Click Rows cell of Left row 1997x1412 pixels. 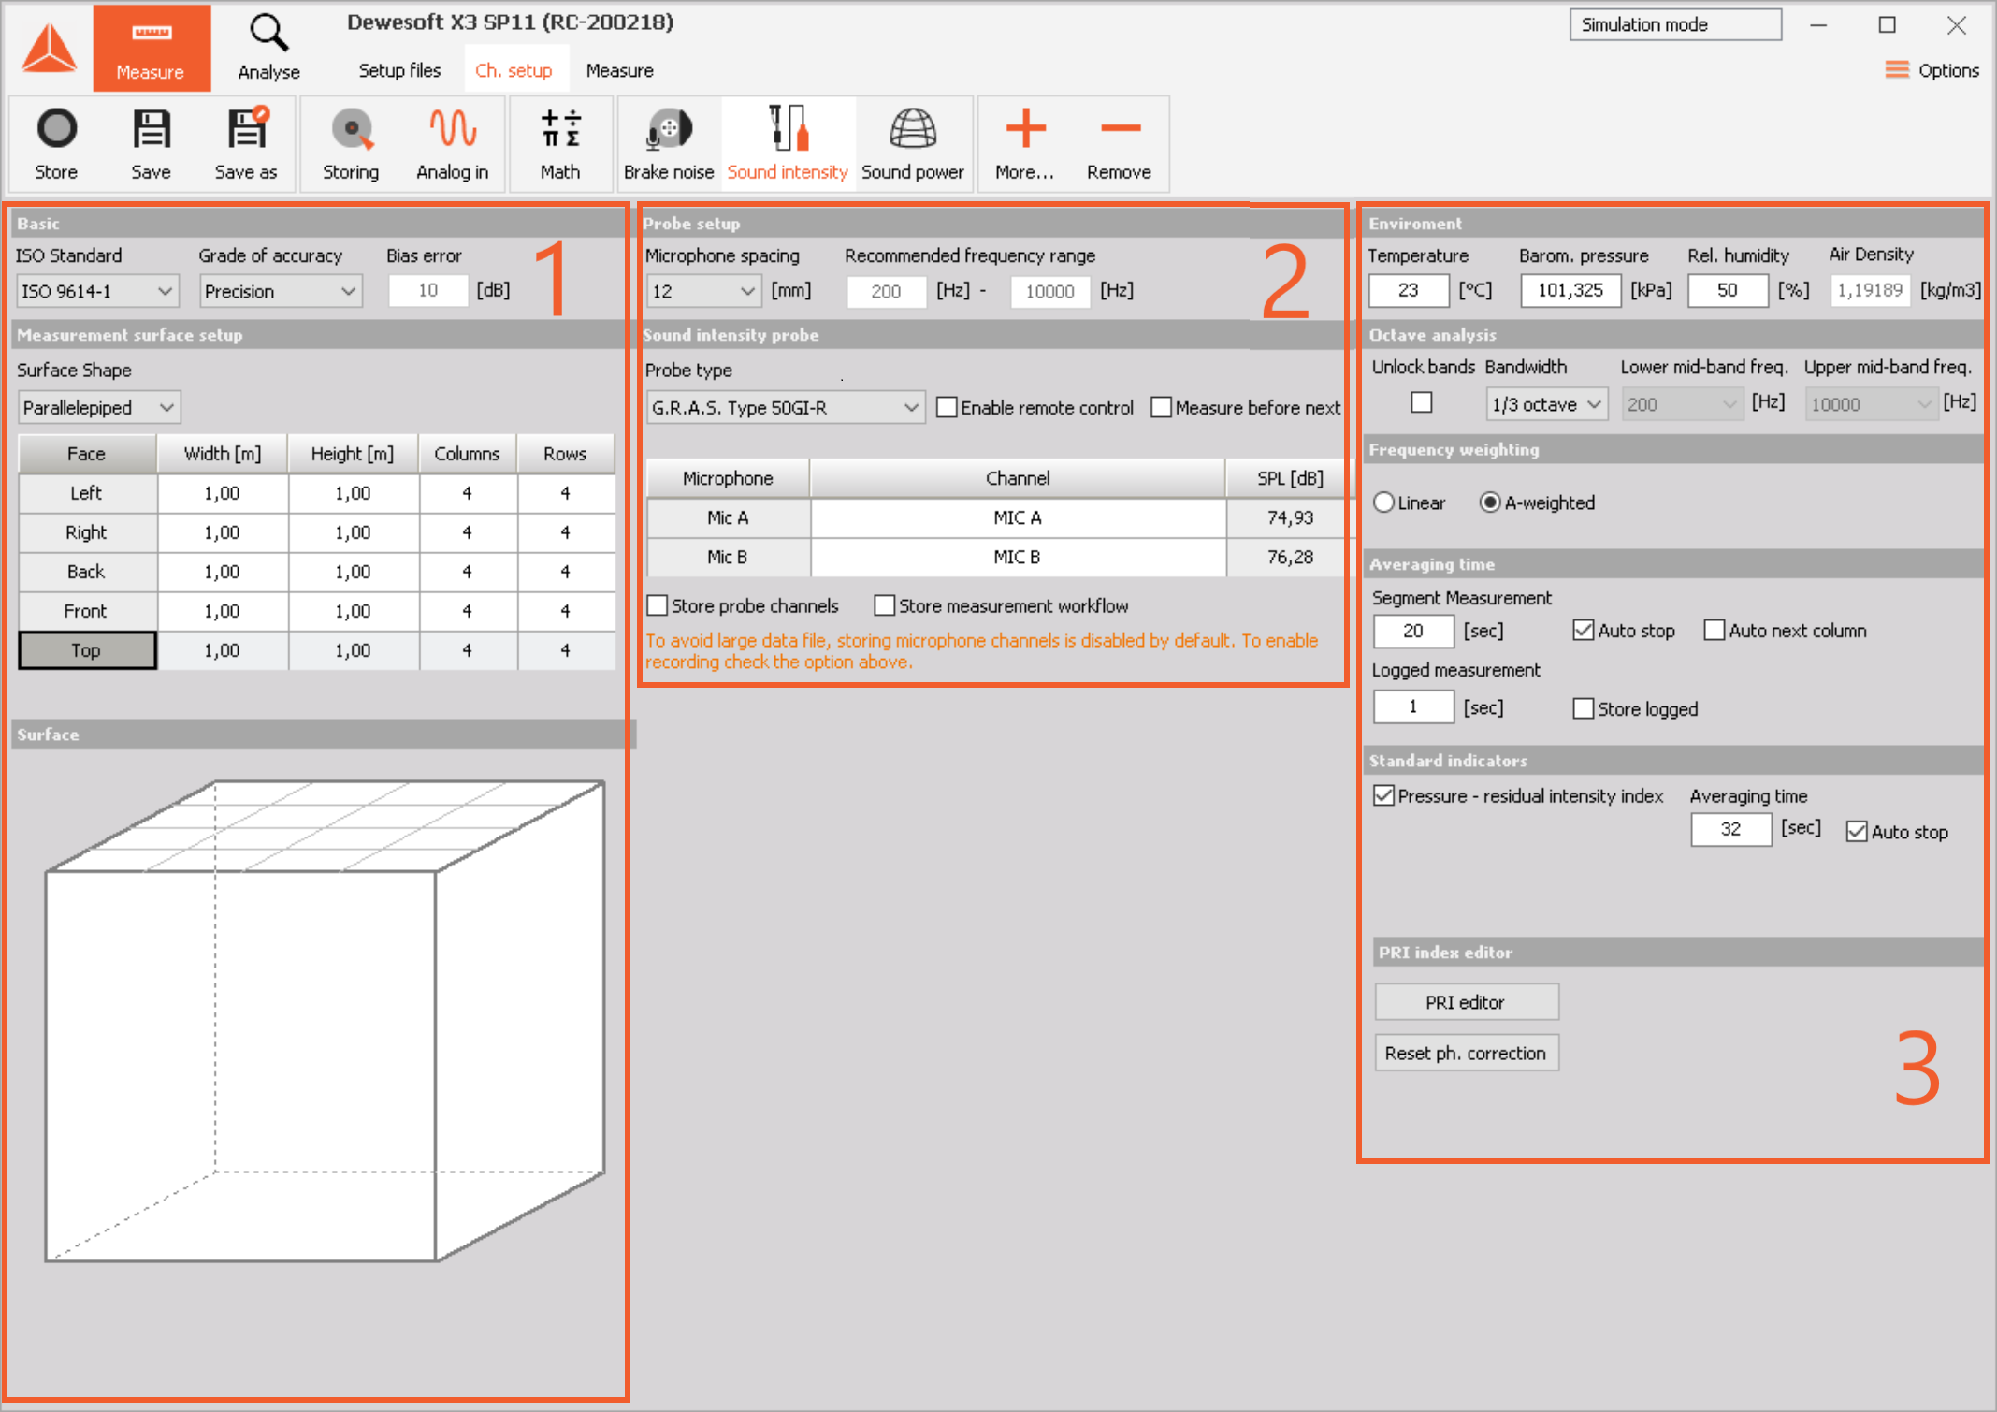pos(565,493)
